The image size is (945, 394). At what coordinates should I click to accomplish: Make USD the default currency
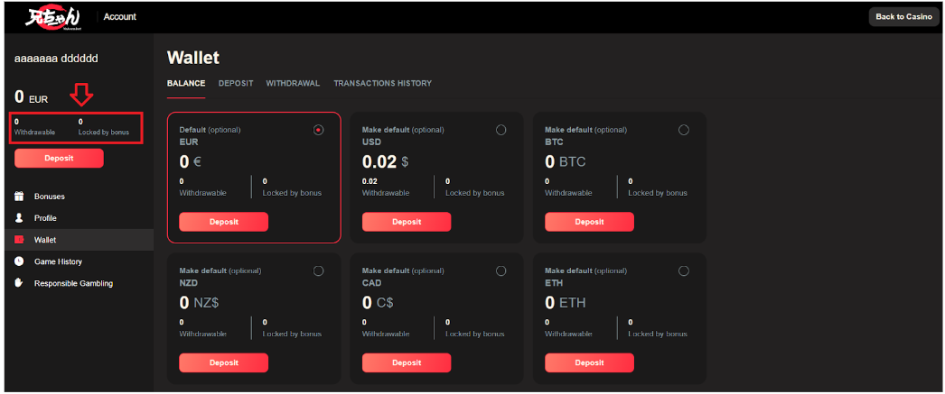click(501, 130)
